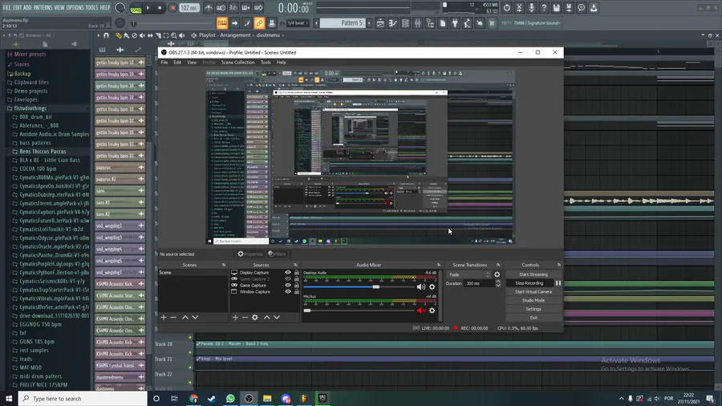Image resolution: width=722 pixels, height=406 pixels.
Task: Select the pencil draw tool in playlist toolbar
Action: click(x=119, y=35)
